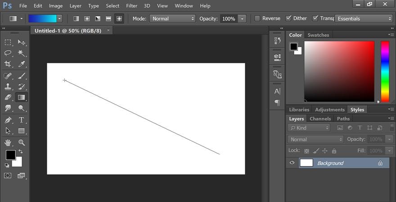The width and height of the screenshot is (396, 202).
Task: Change the screen mode
Action: 22,176
